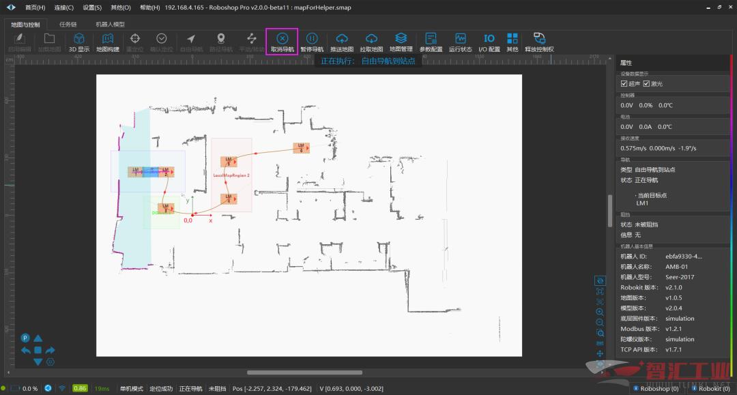Click the app logo icon in title bar
This screenshot has width=737, height=395.
(x=11, y=8)
